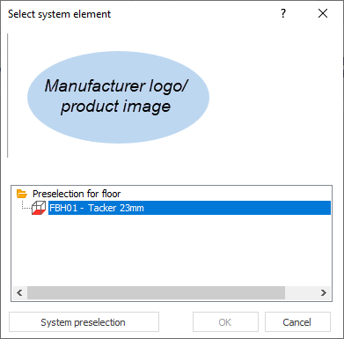Click the manufacturer logo blue ellipse
Viewport: 344px width, 339px height.
click(x=118, y=97)
